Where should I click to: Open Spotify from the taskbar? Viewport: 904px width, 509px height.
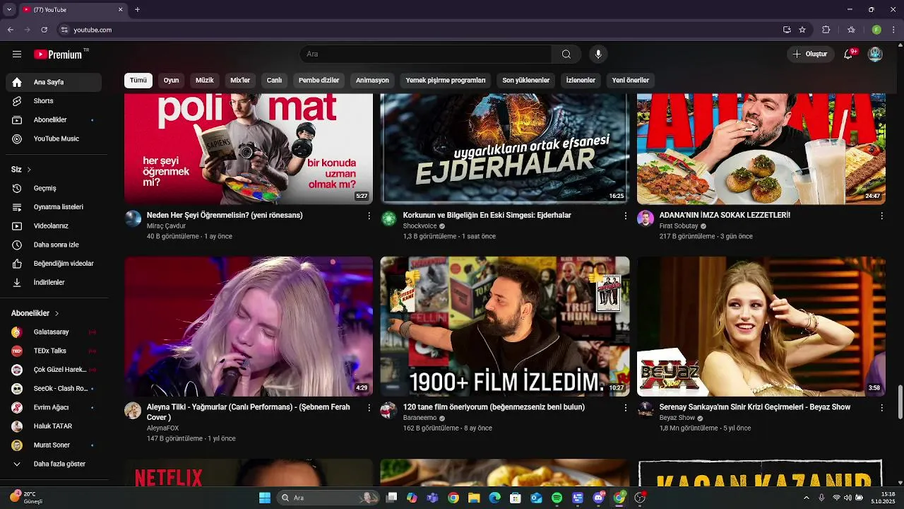point(557,498)
